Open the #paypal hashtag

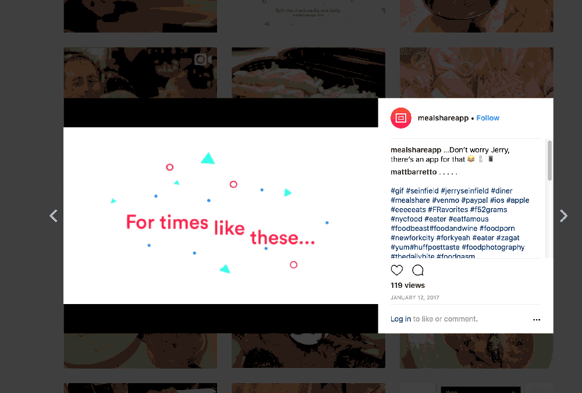coord(474,200)
